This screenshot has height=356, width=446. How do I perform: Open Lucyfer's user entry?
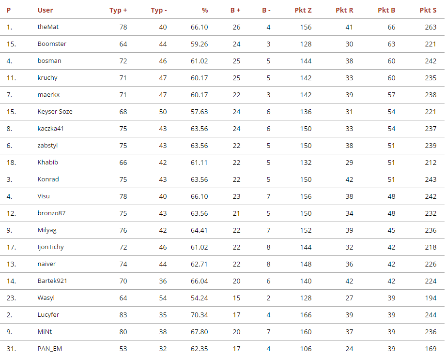click(48, 315)
